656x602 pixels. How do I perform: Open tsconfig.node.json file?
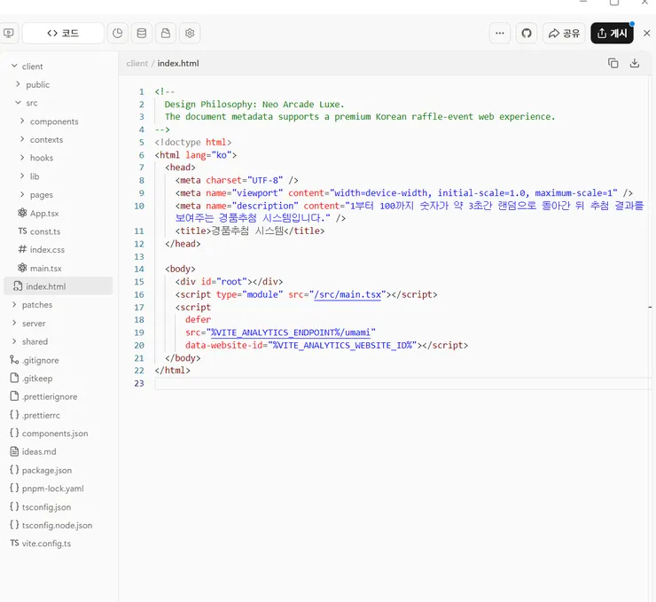coord(57,525)
